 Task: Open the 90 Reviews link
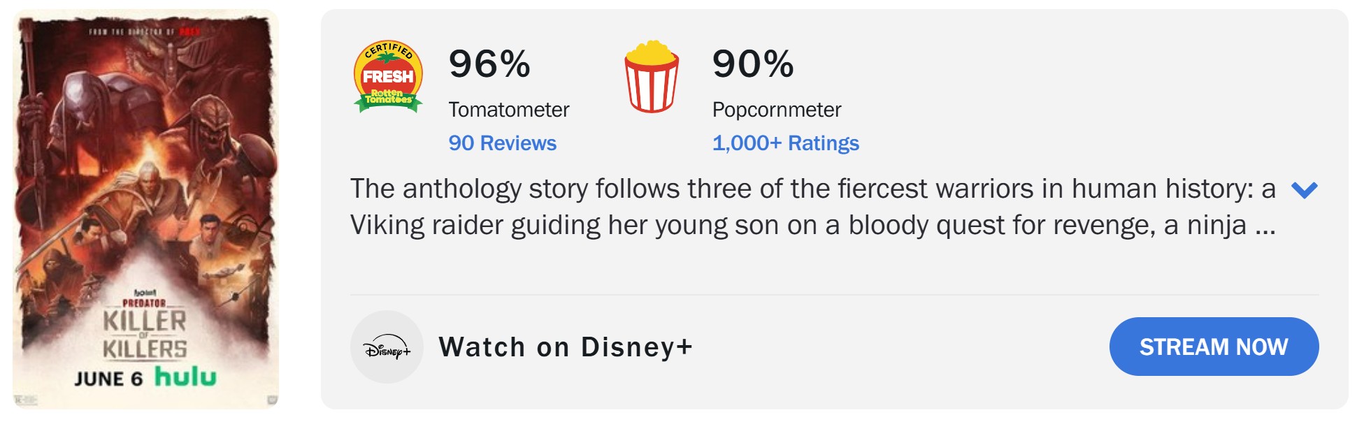[x=503, y=143]
